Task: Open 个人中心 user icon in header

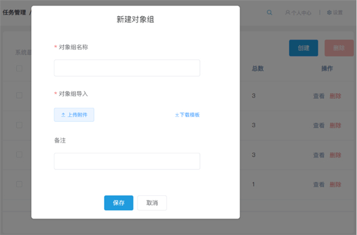Action: tap(288, 12)
